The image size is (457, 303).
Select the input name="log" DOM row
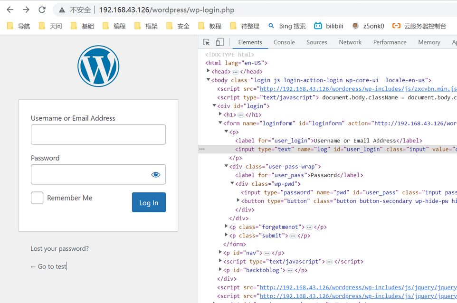coord(327,149)
